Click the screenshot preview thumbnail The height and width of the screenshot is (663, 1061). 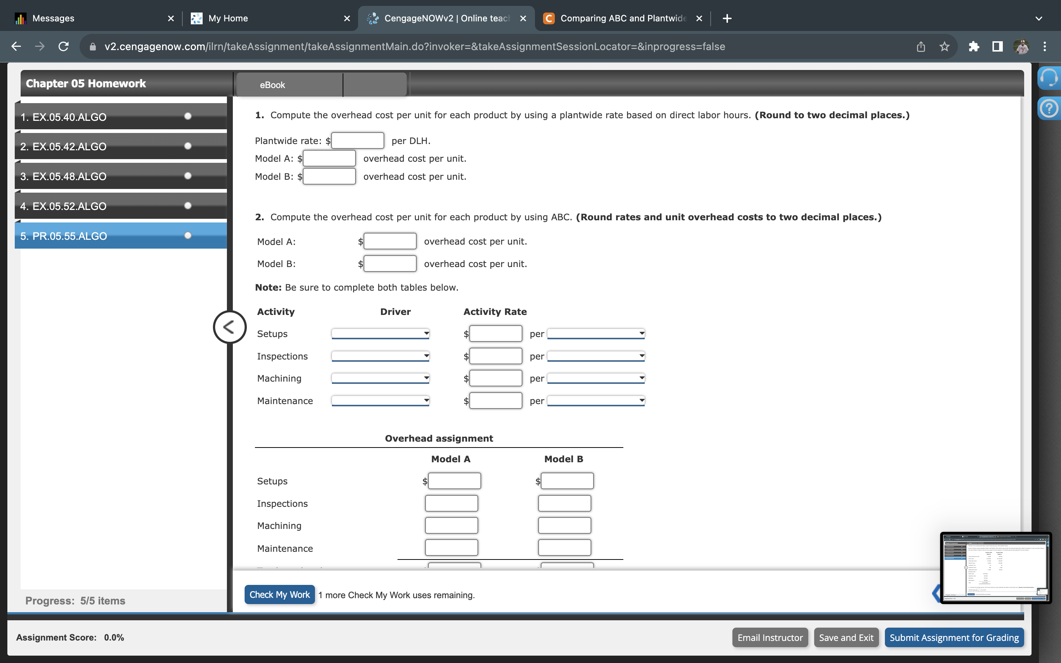coord(995,568)
